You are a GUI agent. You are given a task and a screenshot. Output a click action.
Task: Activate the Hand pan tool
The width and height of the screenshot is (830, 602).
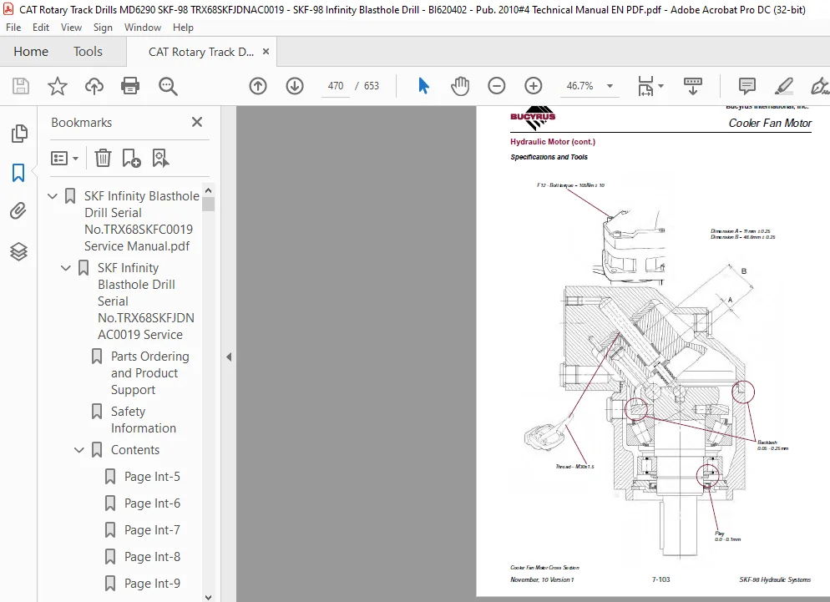coord(460,86)
